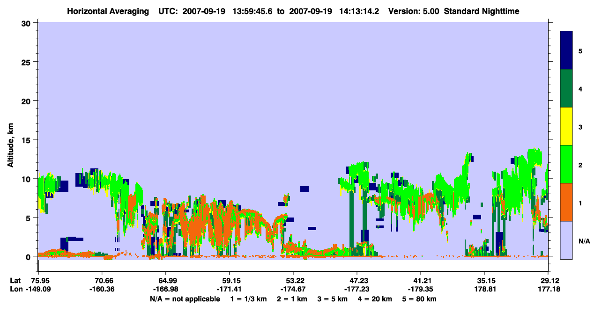Screen dimensions: 609x312
Task: Click longitude value 177.18
Action: point(549,289)
